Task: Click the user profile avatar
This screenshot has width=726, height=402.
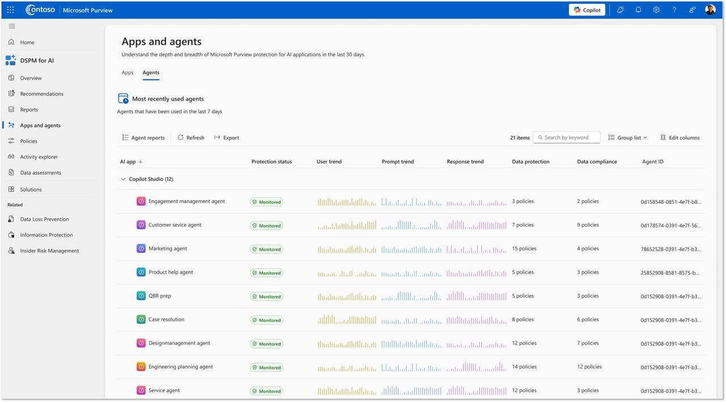Action: click(x=710, y=10)
